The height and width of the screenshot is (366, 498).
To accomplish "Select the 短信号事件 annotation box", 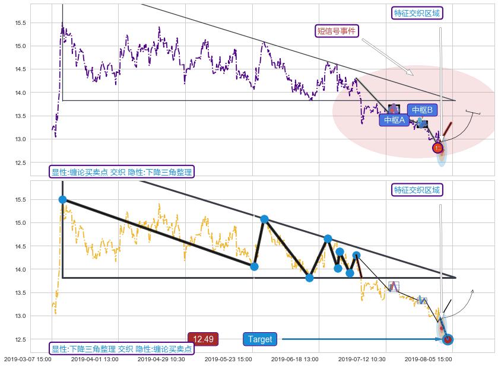I will (x=337, y=31).
